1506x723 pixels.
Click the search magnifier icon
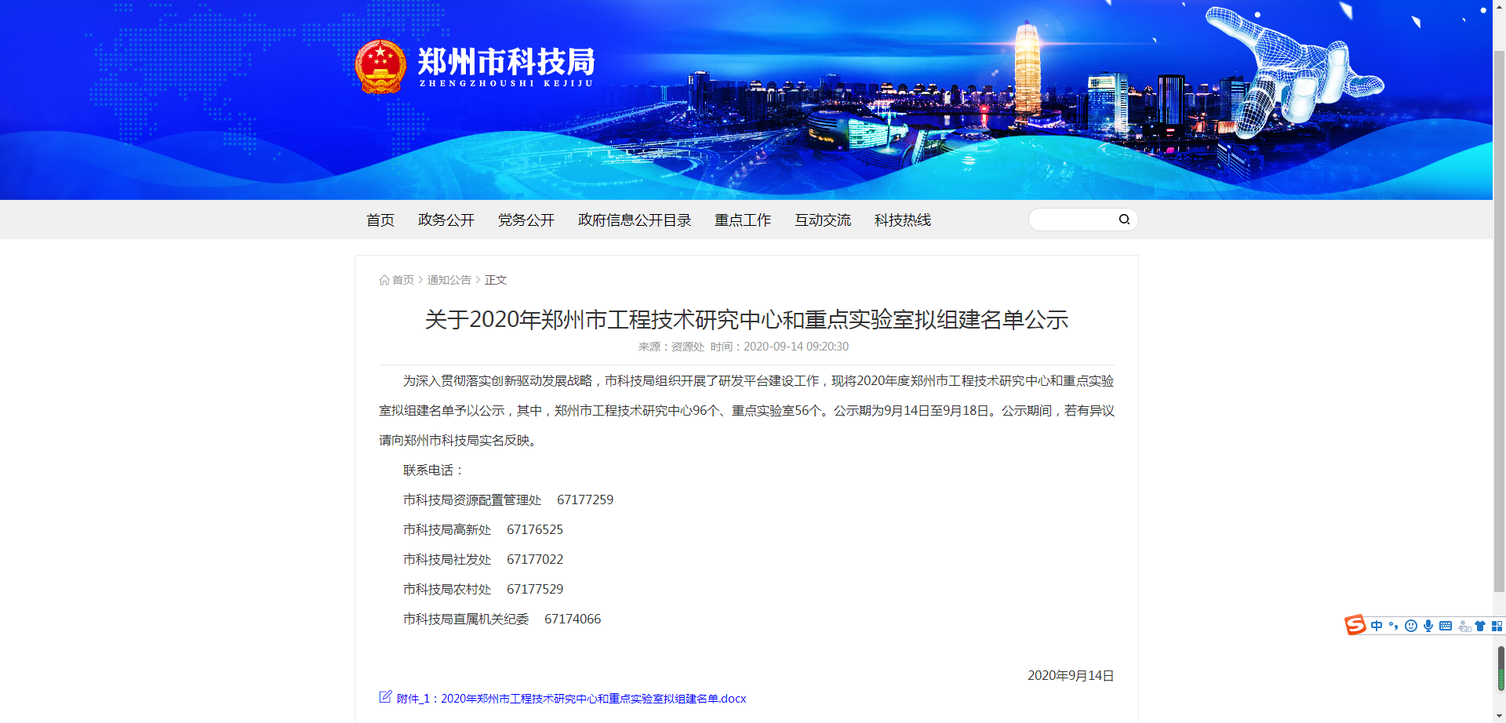tap(1124, 220)
